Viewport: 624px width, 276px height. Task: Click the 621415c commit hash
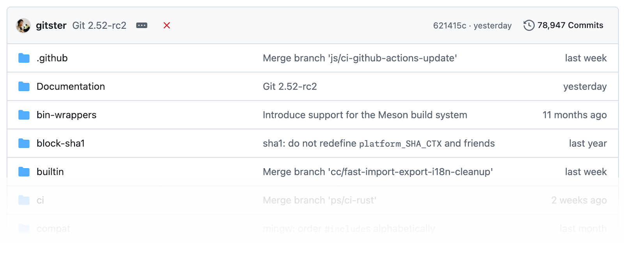point(449,25)
